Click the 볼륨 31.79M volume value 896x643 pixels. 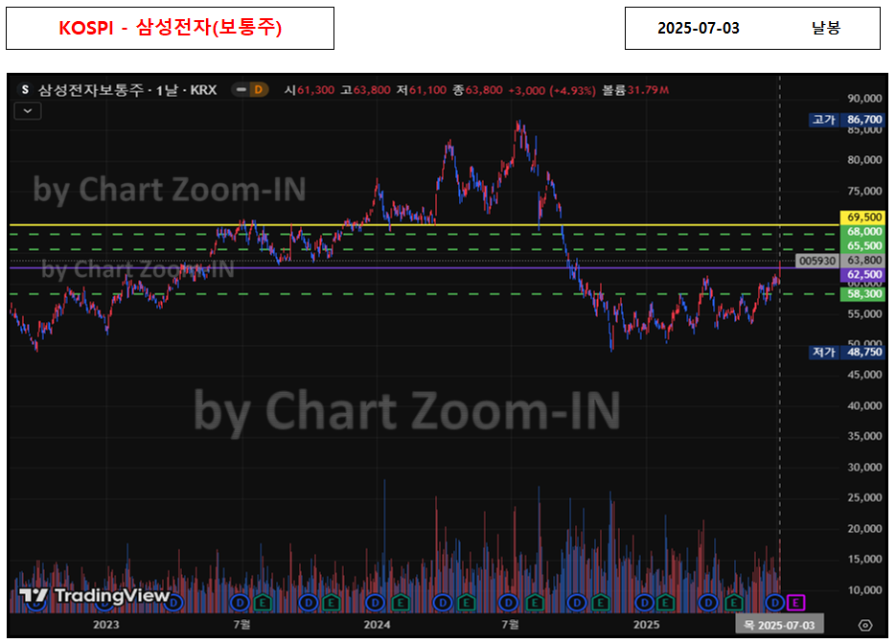pyautogui.click(x=635, y=90)
